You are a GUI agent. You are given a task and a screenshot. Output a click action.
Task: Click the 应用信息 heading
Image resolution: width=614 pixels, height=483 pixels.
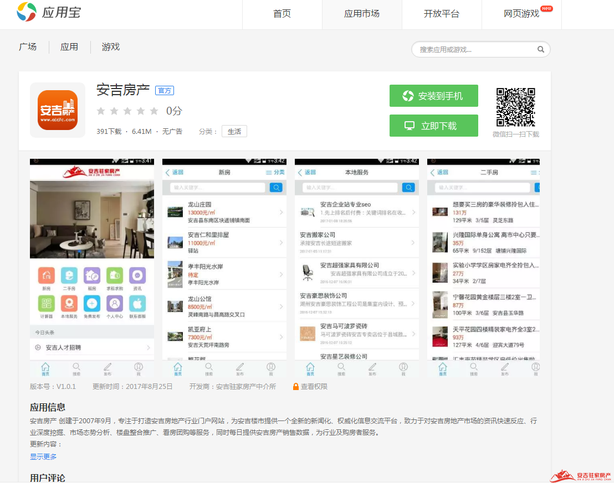point(48,408)
